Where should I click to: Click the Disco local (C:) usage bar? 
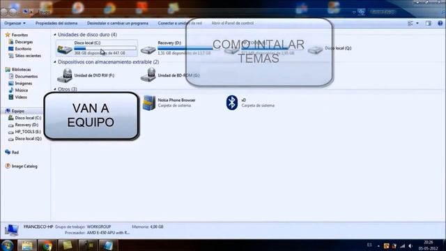[x=105, y=48]
